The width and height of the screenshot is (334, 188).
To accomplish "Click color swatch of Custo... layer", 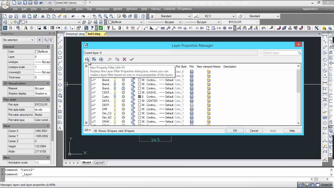I will pos(139,97).
